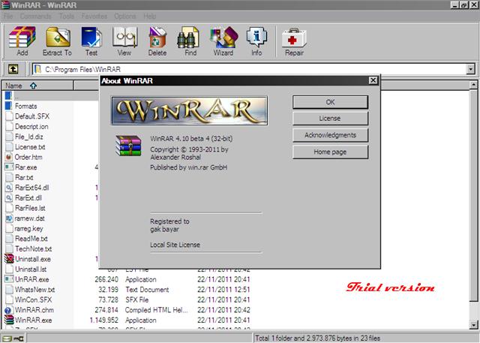Select WhatsNew.txt in the file list
480x343 pixels.
point(35,290)
